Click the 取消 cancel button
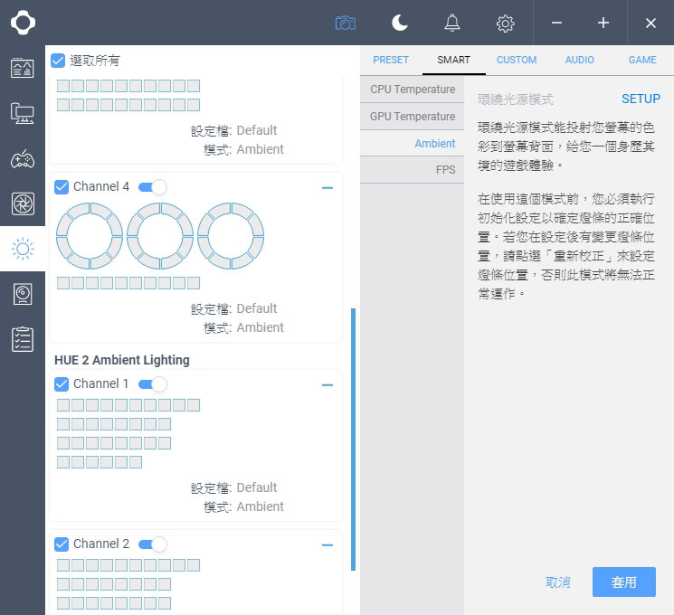Image resolution: width=674 pixels, height=615 pixels. (x=557, y=582)
